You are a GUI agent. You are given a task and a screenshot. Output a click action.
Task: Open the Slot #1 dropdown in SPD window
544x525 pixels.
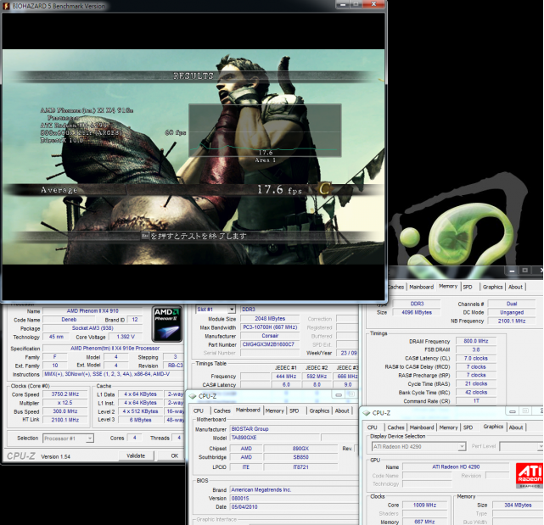click(232, 310)
